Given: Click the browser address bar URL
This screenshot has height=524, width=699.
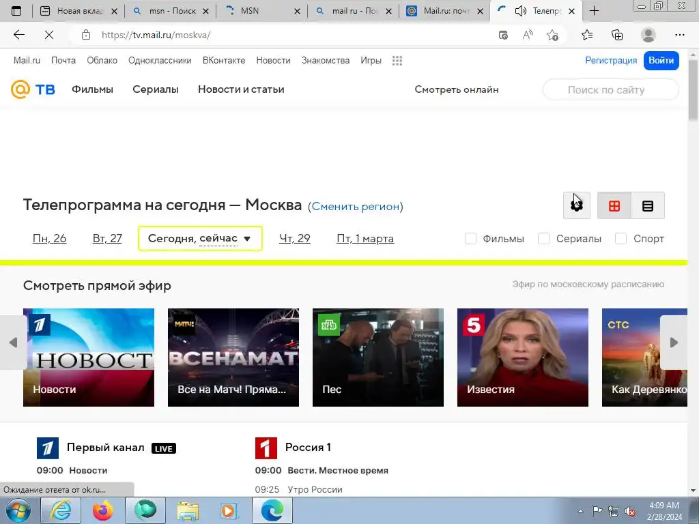Looking at the screenshot, I should coord(156,35).
